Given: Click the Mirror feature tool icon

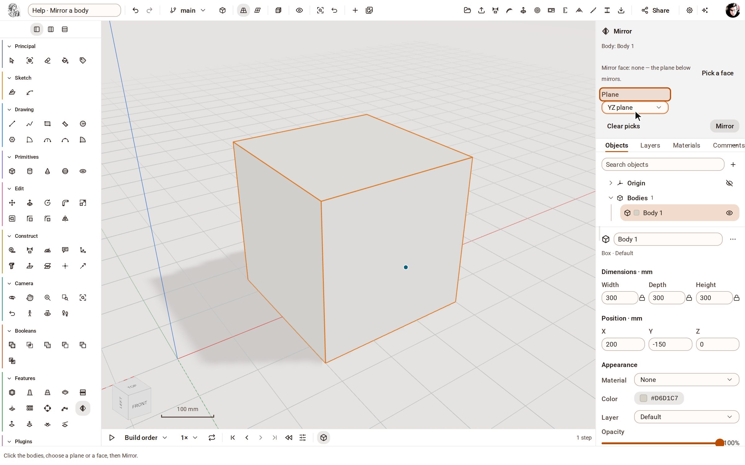Looking at the screenshot, I should [x=83, y=408].
